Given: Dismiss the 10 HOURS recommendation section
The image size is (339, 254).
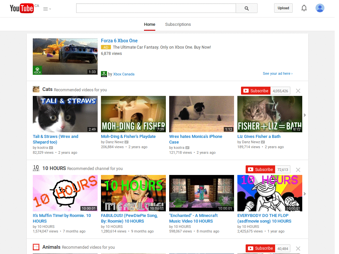Looking at the screenshot, I should [298, 170].
